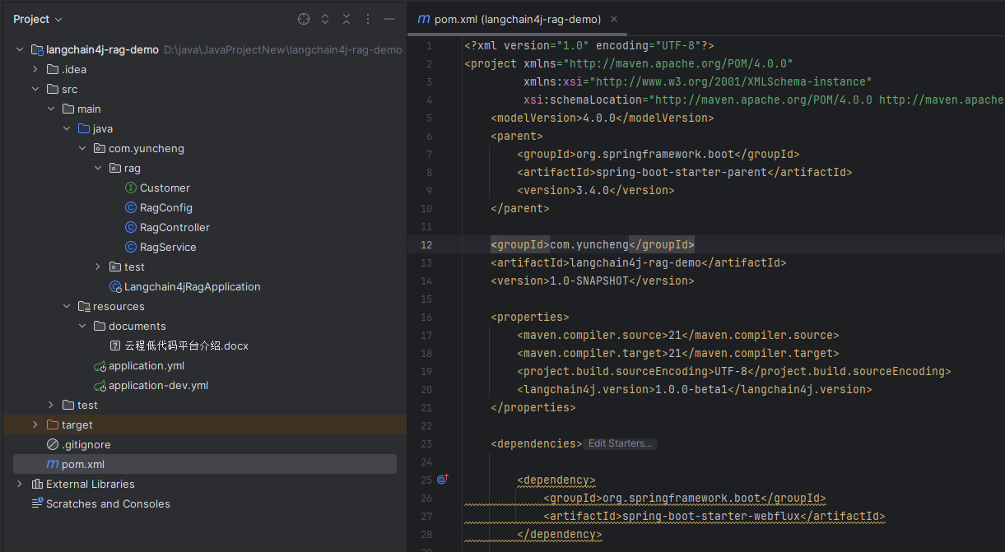Open application-dev.yml config file
Screen dimensions: 1005x552
pos(158,385)
